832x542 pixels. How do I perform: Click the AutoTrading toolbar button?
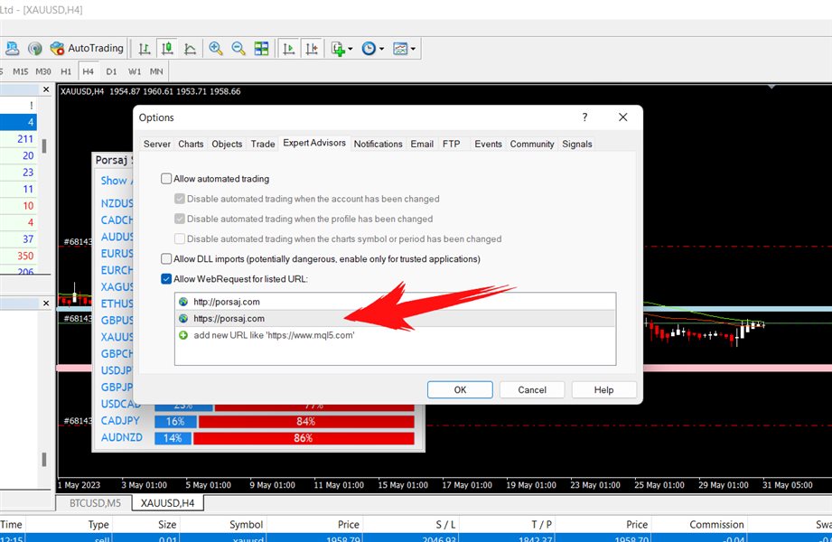[87, 49]
